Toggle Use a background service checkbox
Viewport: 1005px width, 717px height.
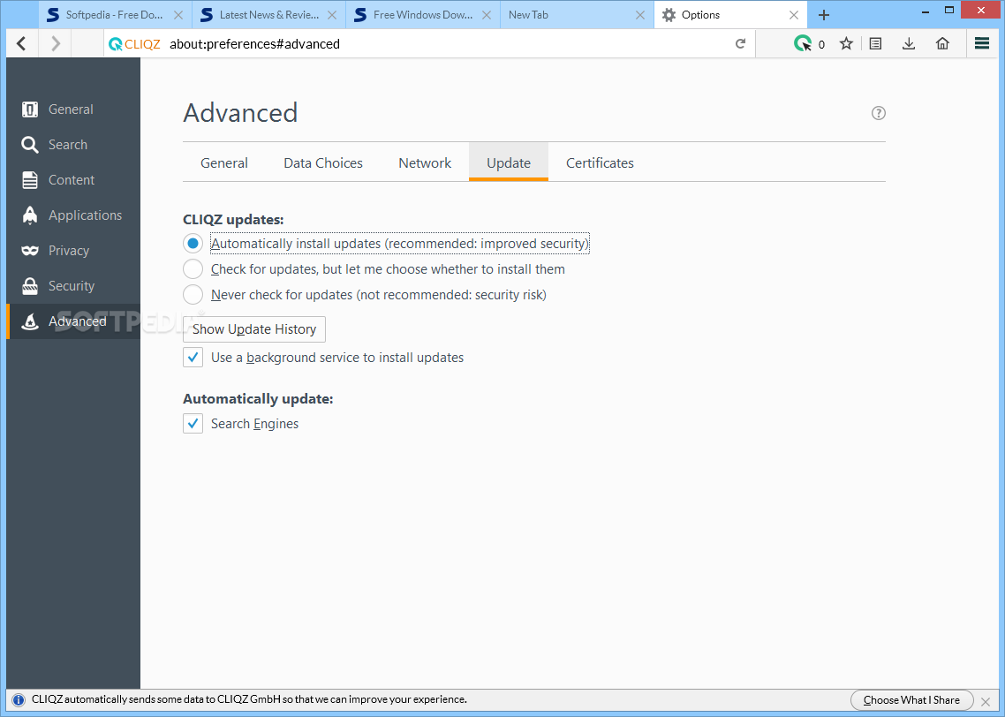click(x=193, y=358)
